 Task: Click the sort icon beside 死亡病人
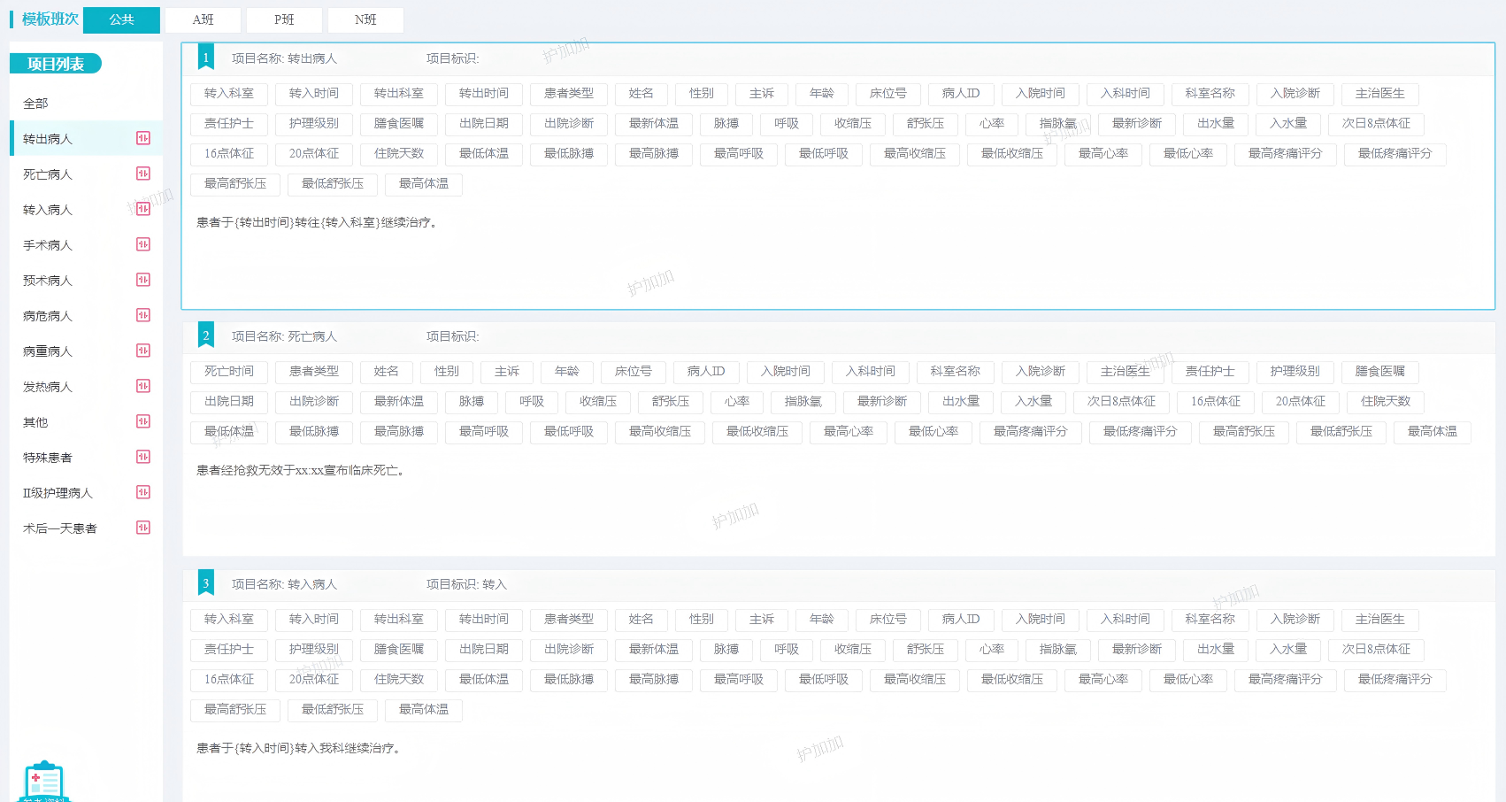coord(143,174)
